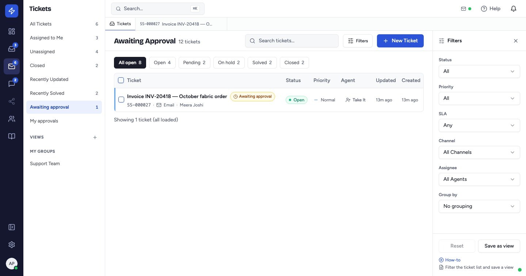Open the knowledge base book icon
The width and height of the screenshot is (526, 276).
pyautogui.click(x=12, y=136)
